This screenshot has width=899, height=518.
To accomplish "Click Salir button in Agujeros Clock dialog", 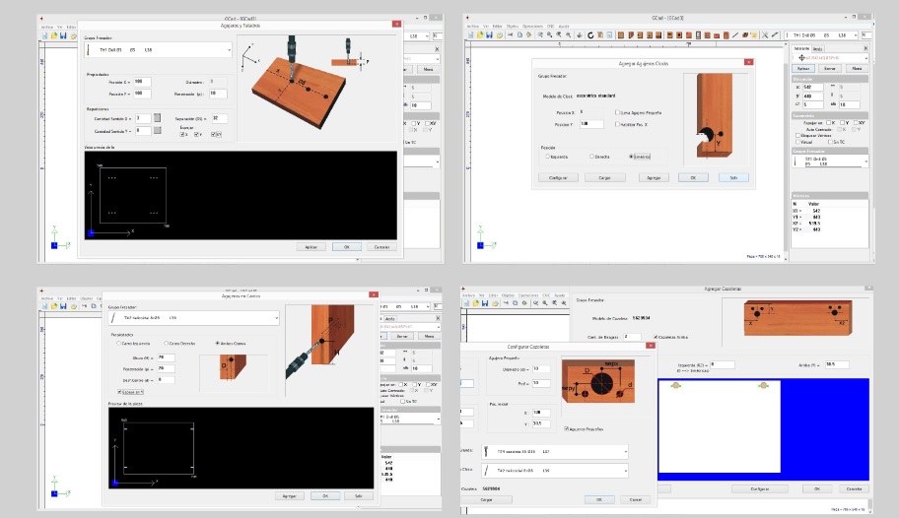I will [x=733, y=177].
